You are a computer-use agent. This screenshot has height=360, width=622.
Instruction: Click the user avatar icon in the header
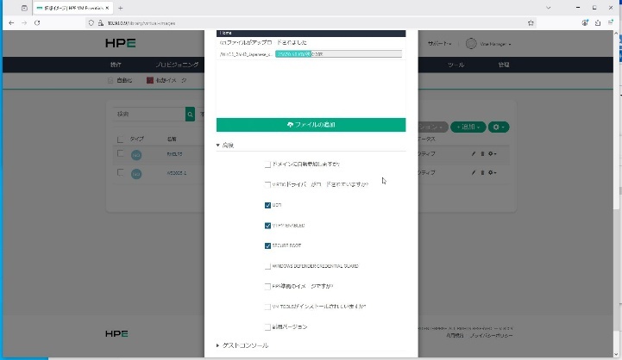[x=471, y=44]
